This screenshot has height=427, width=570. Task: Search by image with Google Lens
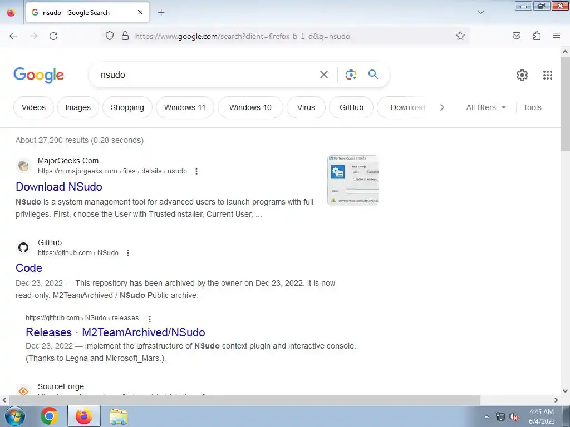351,75
